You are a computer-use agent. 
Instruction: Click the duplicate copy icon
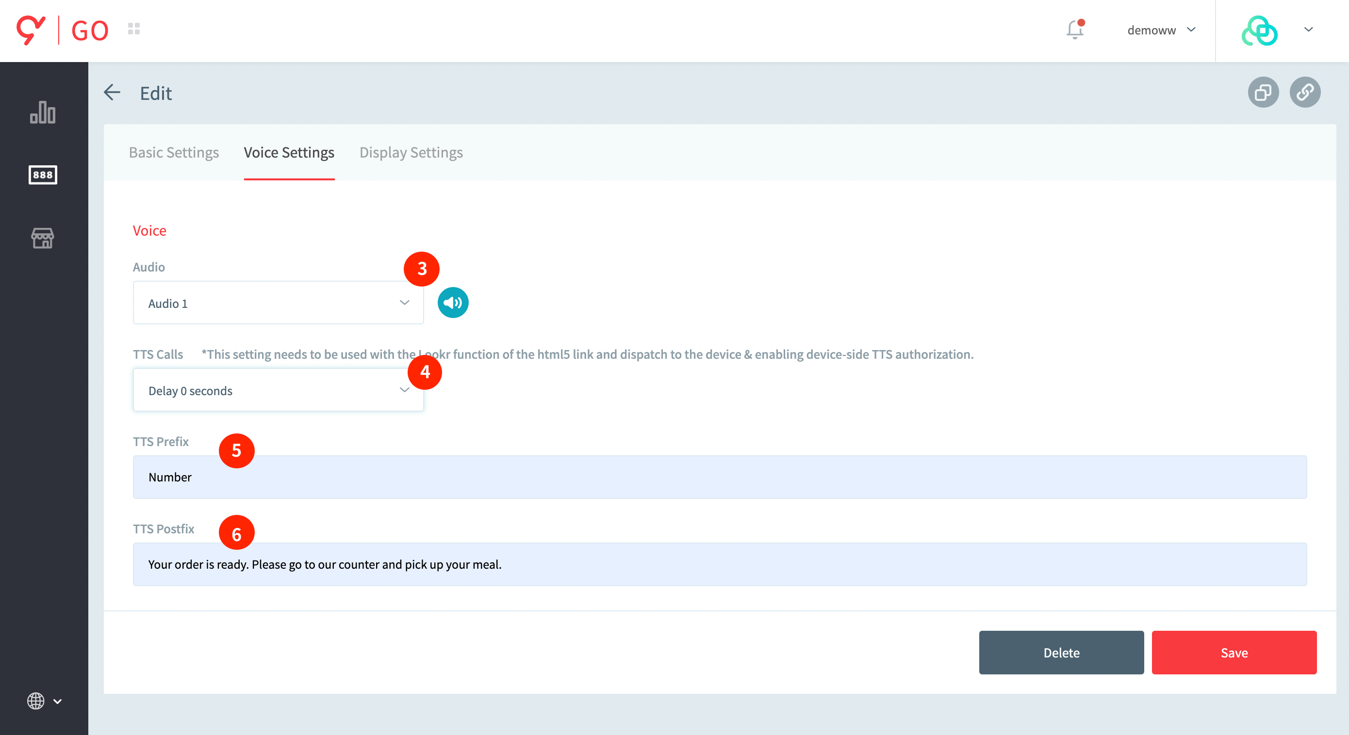tap(1263, 93)
